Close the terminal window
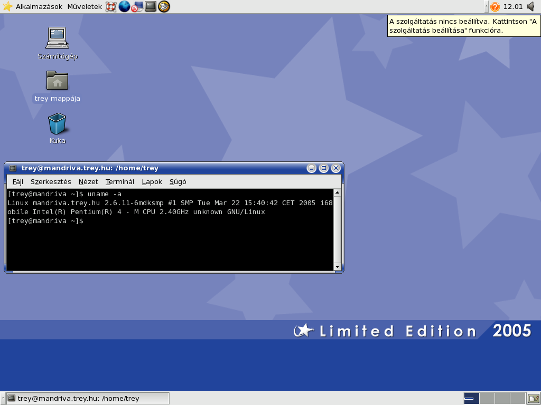Image resolution: width=541 pixels, height=405 pixels. coord(335,168)
